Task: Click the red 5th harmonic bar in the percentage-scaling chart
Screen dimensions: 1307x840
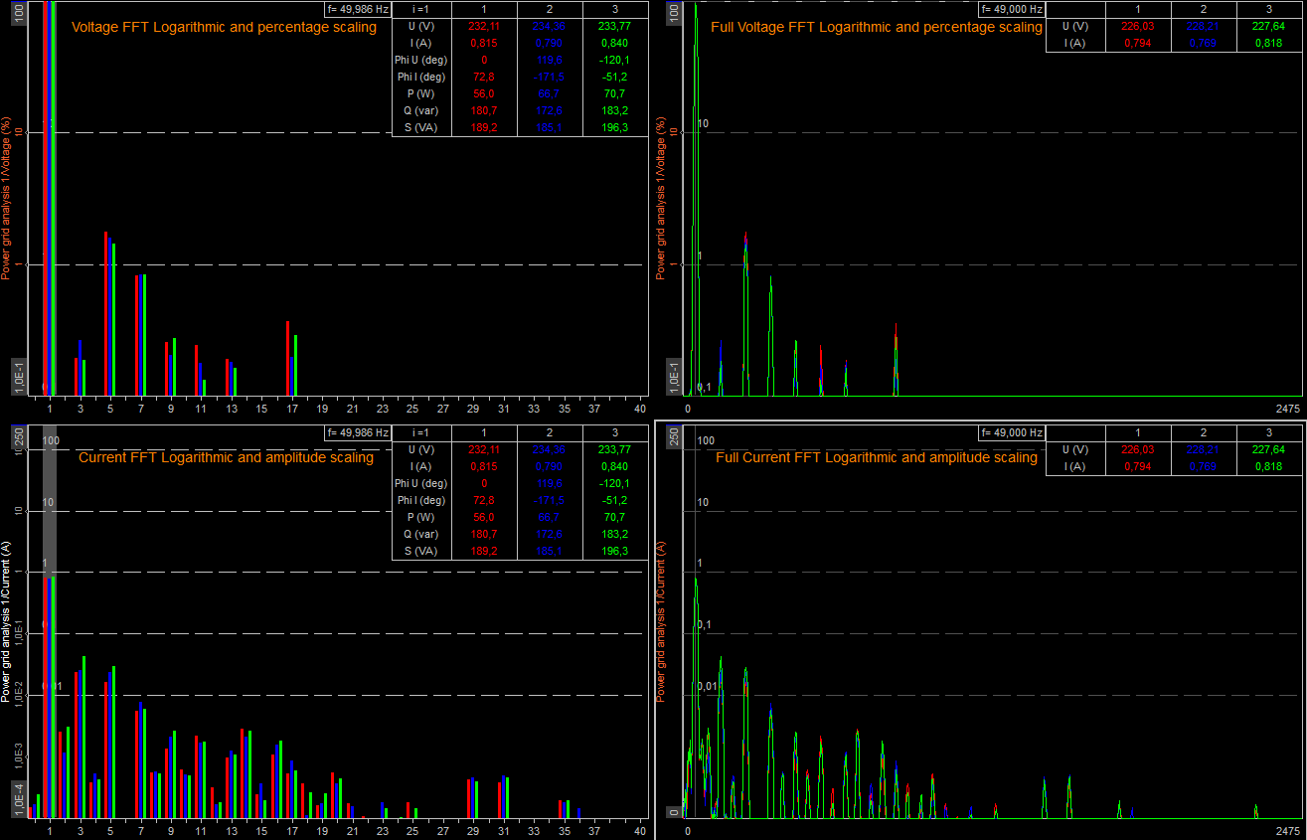Action: [106, 314]
